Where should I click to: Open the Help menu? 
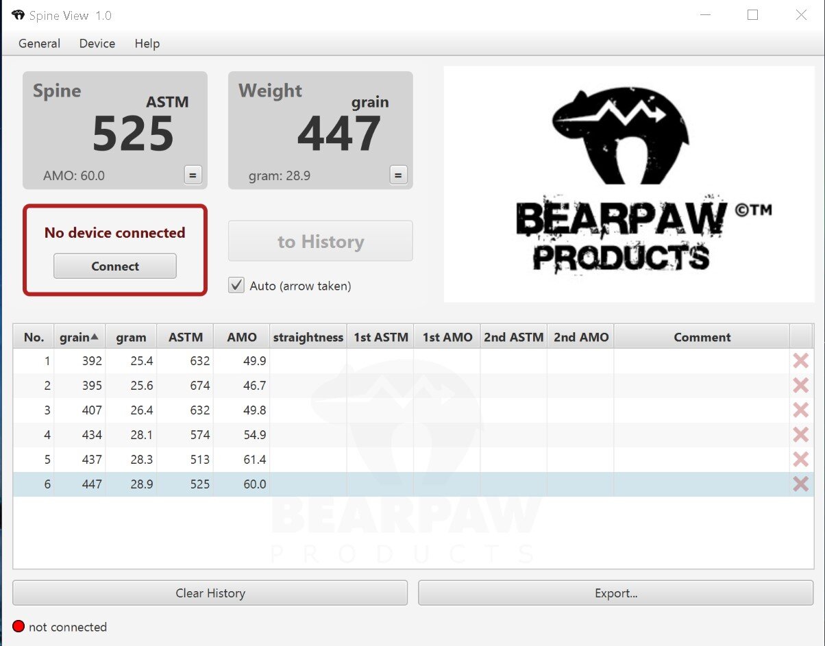pyautogui.click(x=147, y=43)
